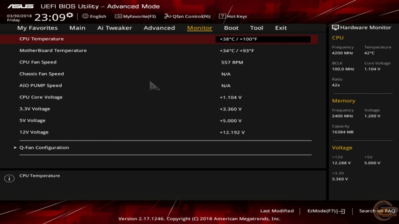This screenshot has width=399, height=224.
Task: Click the ASUS logo
Action: 21,7
